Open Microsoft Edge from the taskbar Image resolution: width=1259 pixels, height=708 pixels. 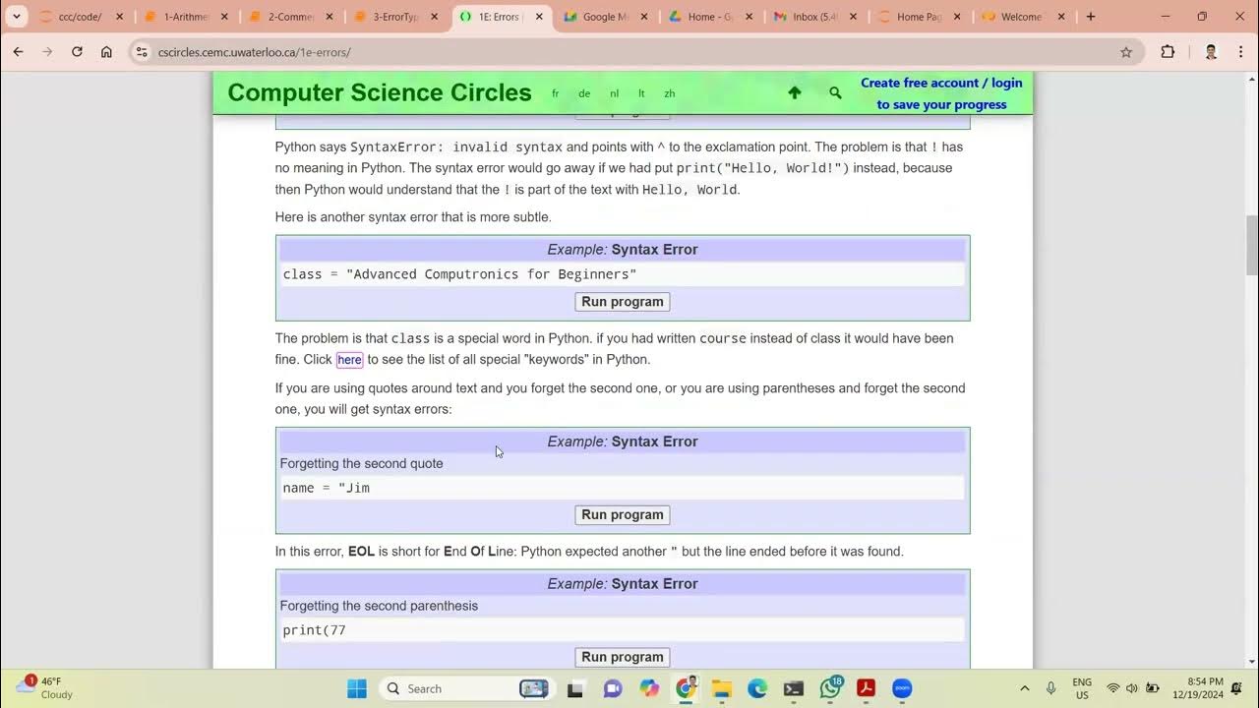click(x=757, y=688)
